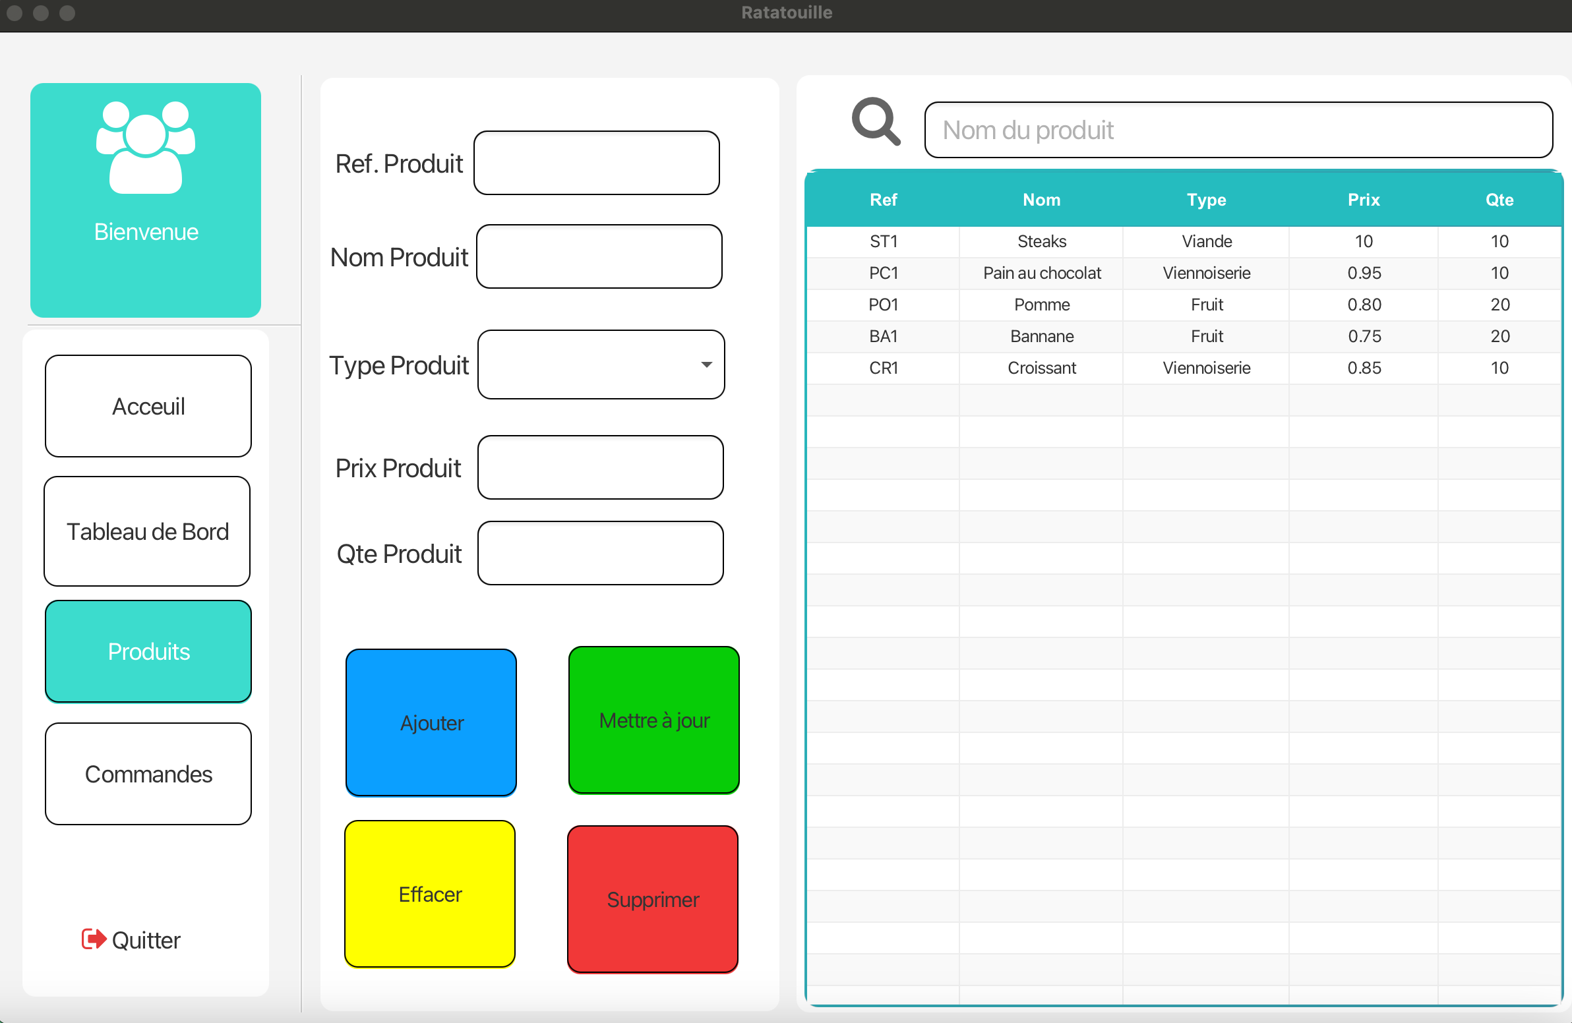Focus the Ref. Produit text field
This screenshot has width=1572, height=1023.
click(x=597, y=163)
